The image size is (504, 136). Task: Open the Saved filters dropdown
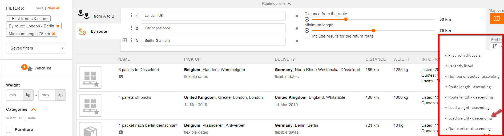(36, 48)
